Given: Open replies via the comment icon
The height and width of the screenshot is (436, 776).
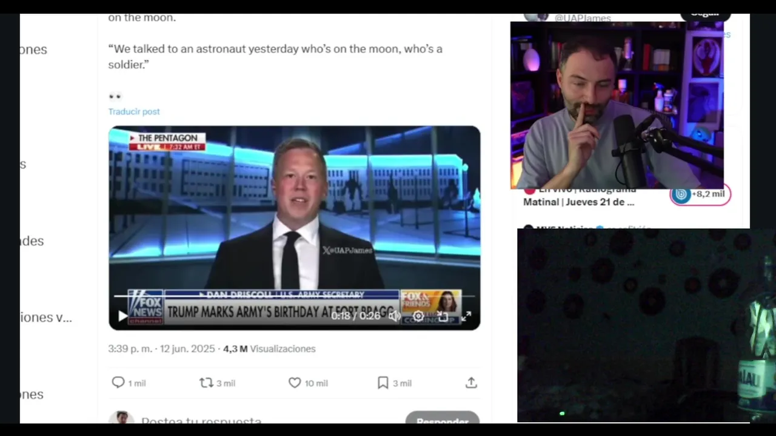Looking at the screenshot, I should click(118, 383).
